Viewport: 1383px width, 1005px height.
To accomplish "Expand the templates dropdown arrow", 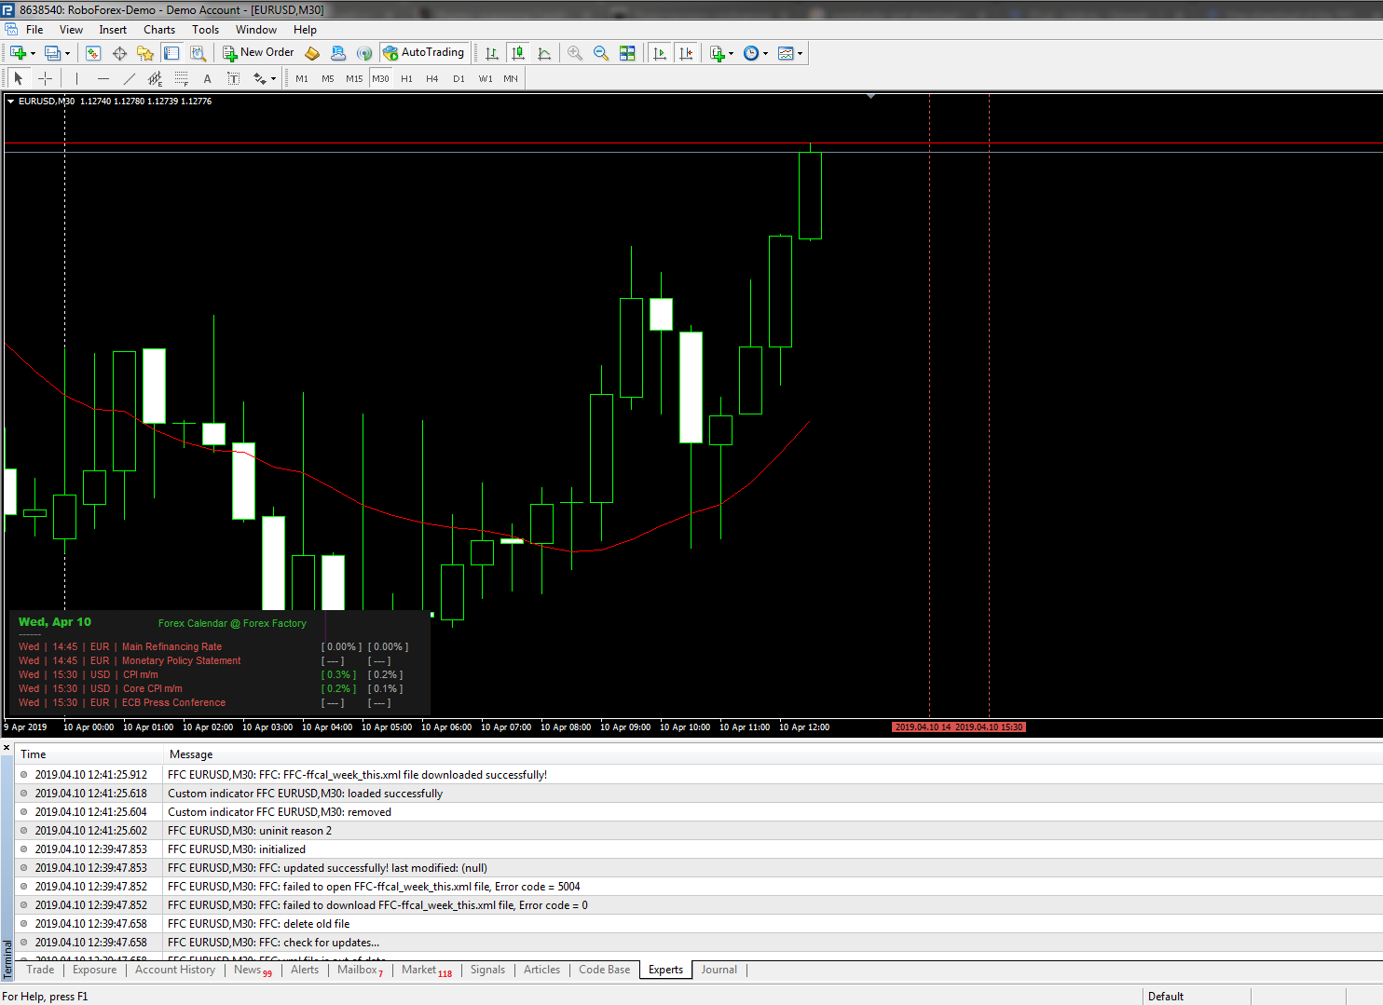I will coord(800,53).
